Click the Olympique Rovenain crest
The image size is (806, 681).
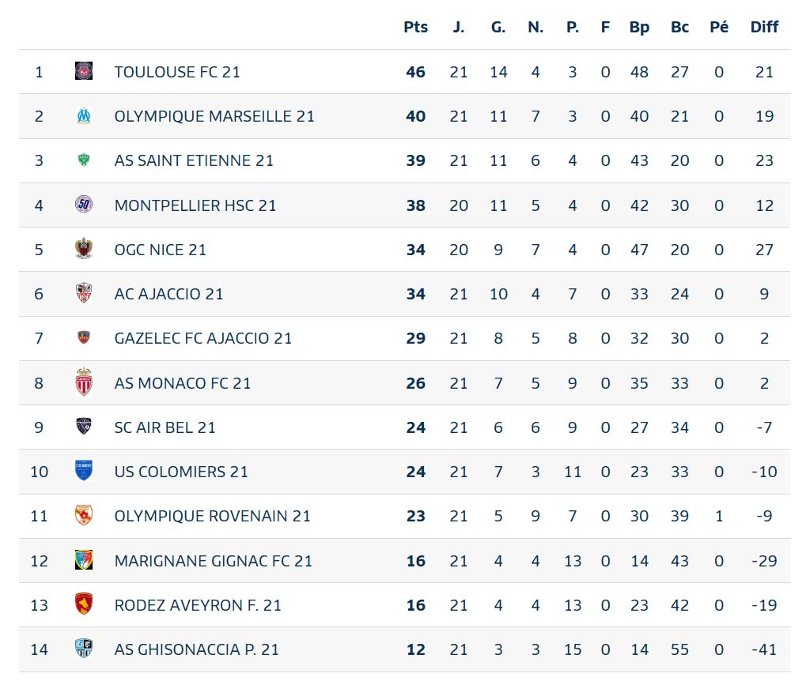click(84, 515)
